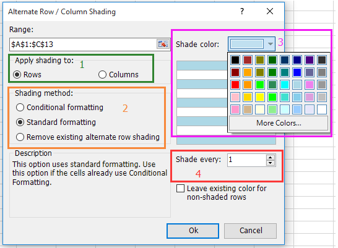Click the range selector icon in Range field

click(x=163, y=44)
